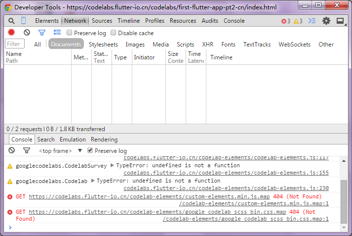The width and height of the screenshot is (352, 236).
Task: Select the Network panel tab
Action: click(75, 21)
